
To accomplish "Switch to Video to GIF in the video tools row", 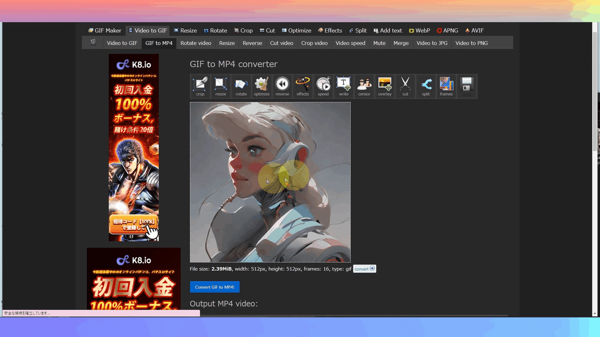I will pos(122,43).
